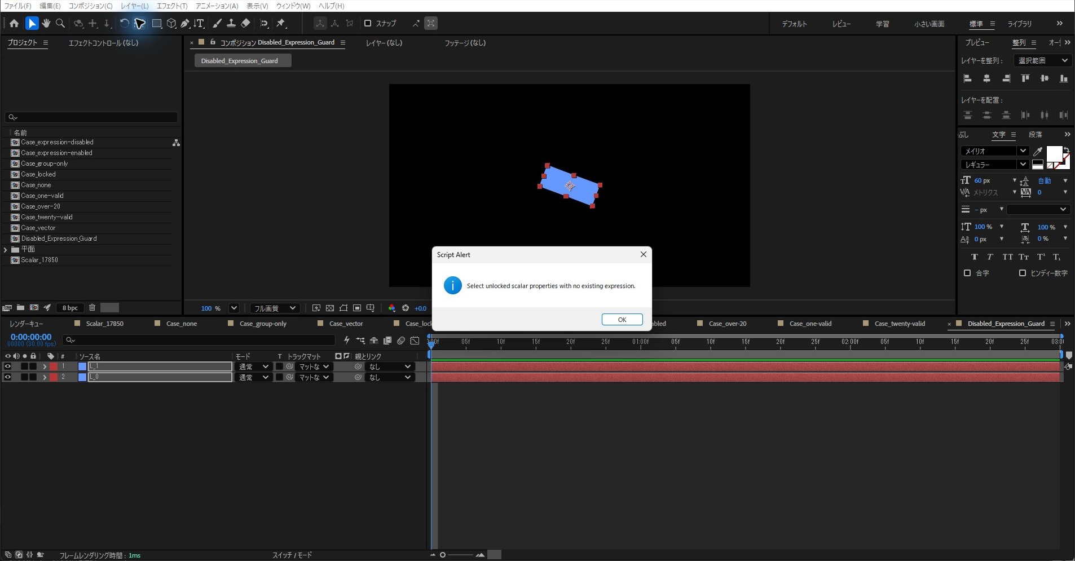Image resolution: width=1075 pixels, height=561 pixels.
Task: Switch to the 段落 paragraph tab
Action: coord(1036,134)
